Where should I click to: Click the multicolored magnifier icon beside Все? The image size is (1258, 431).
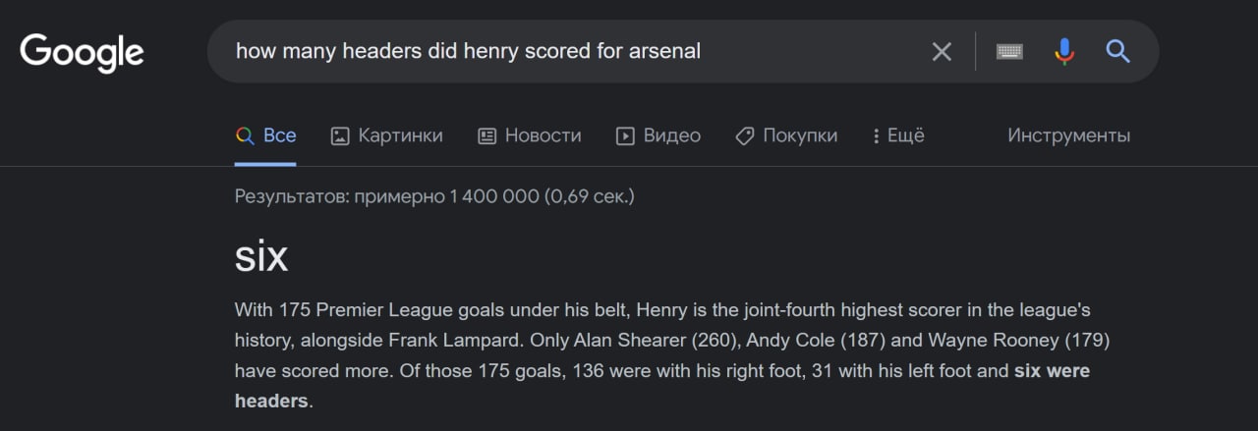245,136
